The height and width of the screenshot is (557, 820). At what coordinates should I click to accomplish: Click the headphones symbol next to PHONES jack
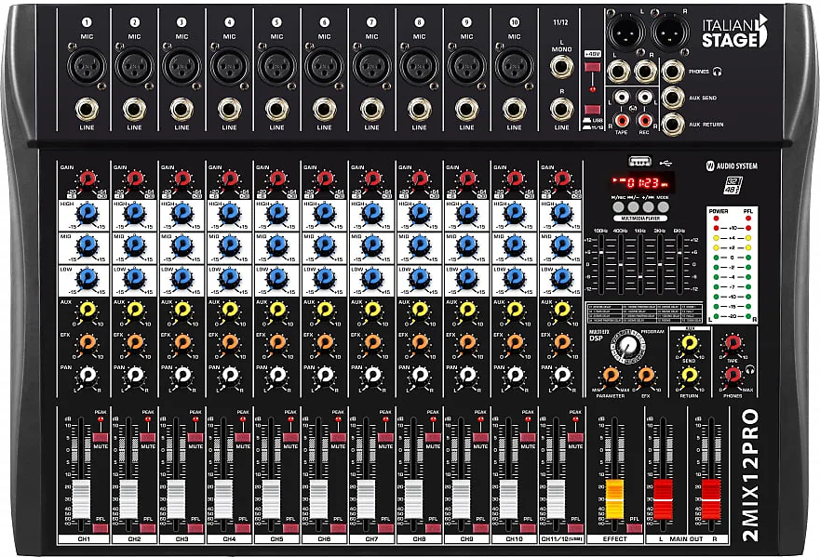coord(717,72)
